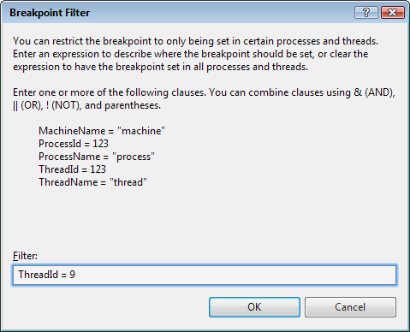Viewport: 410px width, 332px height.
Task: Click the word parentheses in the instructions
Action: pos(132,105)
